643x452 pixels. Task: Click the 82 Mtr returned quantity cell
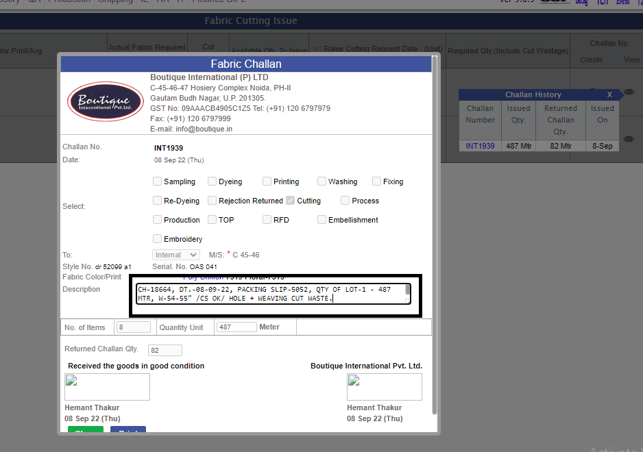pyautogui.click(x=561, y=146)
